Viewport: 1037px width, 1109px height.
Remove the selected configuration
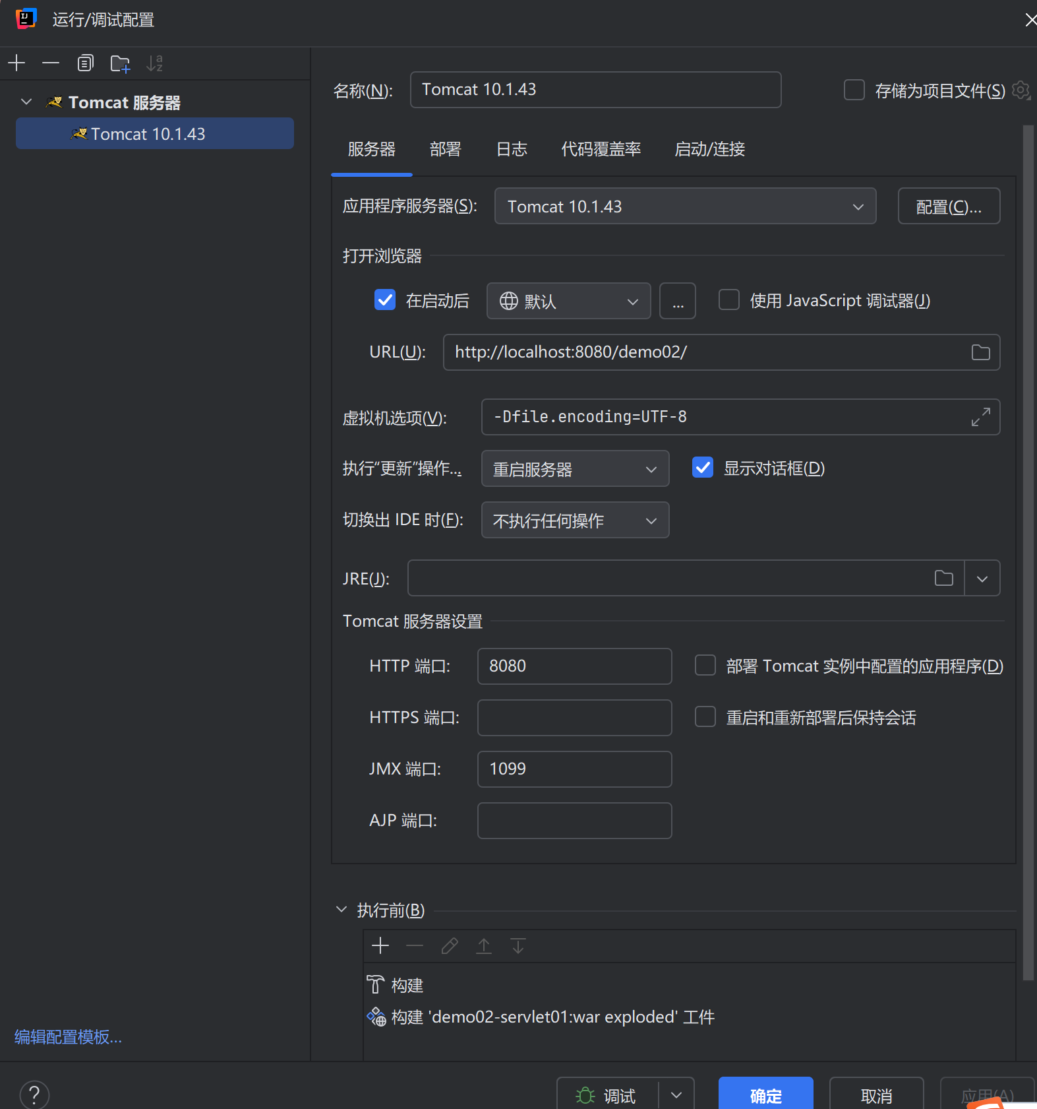point(51,63)
